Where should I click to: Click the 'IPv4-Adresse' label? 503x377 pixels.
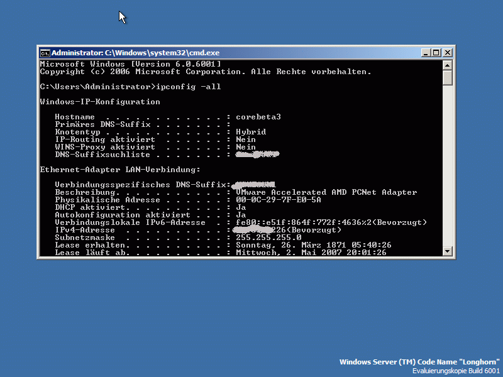click(x=85, y=230)
